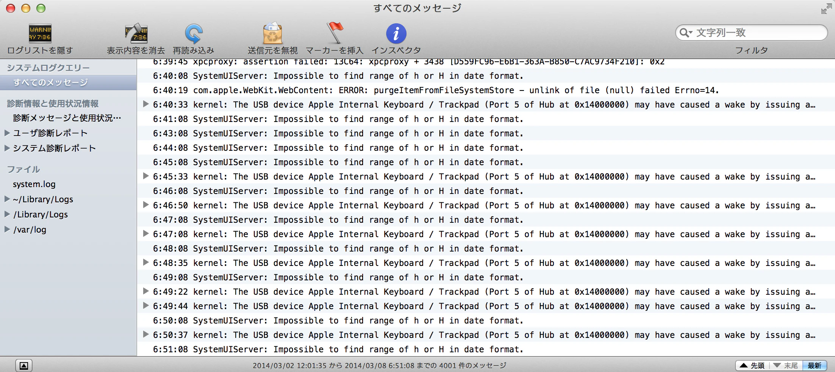
Task: Expand the 6:49:22 kernel message
Action: click(145, 291)
